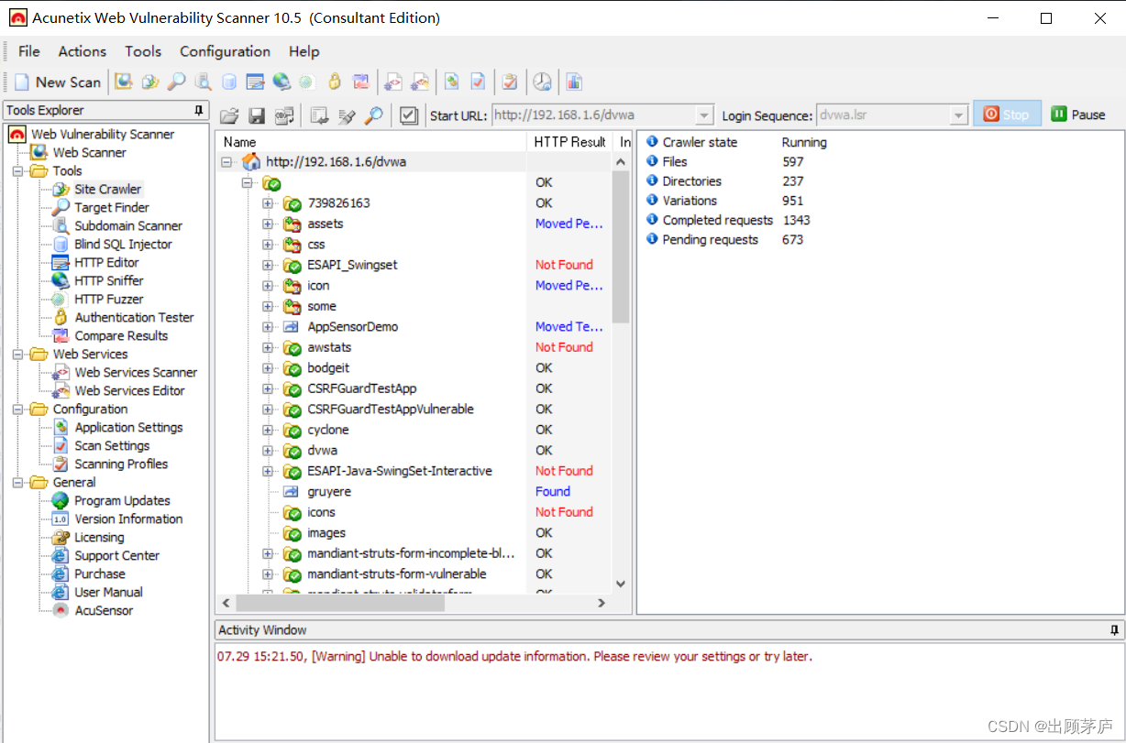The height and width of the screenshot is (743, 1126).
Task: Click the Start URL input field
Action: coord(593,115)
